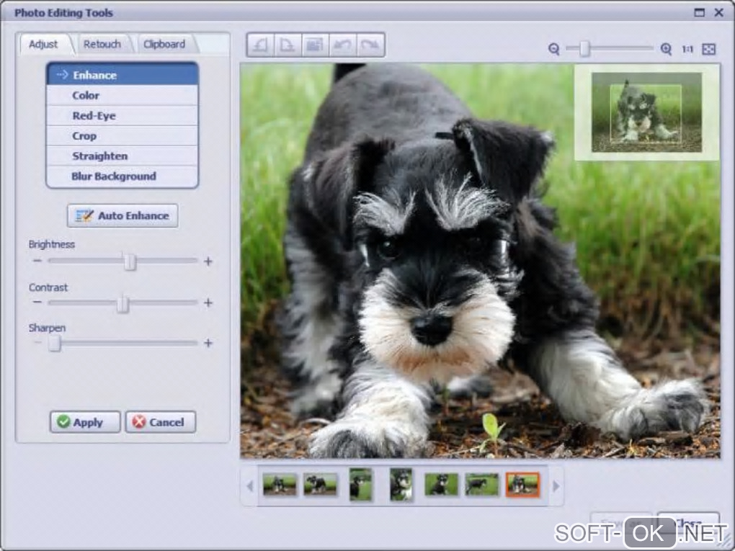Choose the Crop option
Viewport: 735px width, 551px height.
tap(122, 135)
